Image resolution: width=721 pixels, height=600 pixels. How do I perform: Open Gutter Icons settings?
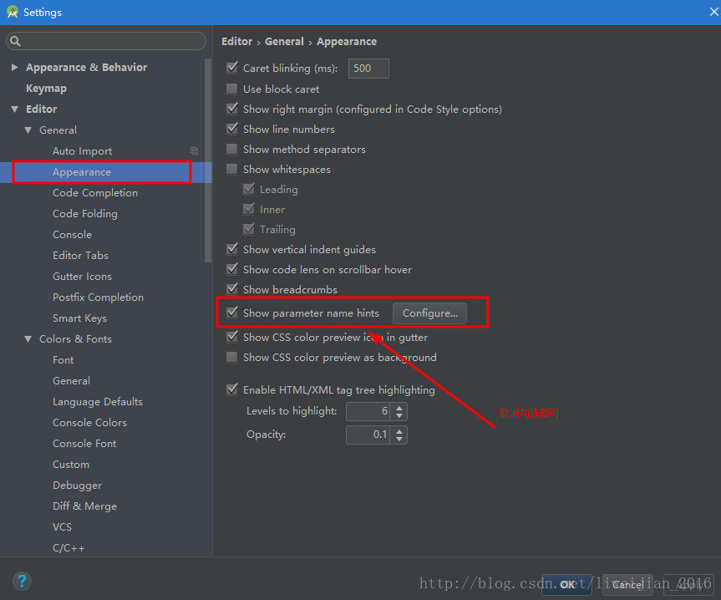point(83,277)
